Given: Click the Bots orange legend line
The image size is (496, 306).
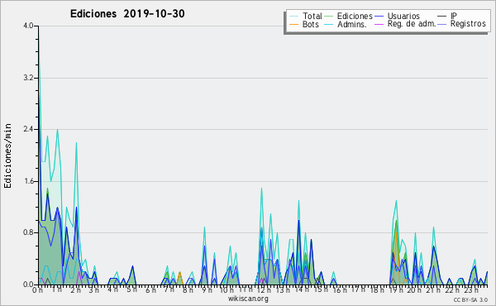Looking at the screenshot, I should 293,24.
